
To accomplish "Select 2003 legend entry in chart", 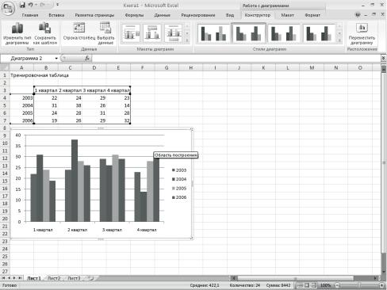I will (x=179, y=170).
